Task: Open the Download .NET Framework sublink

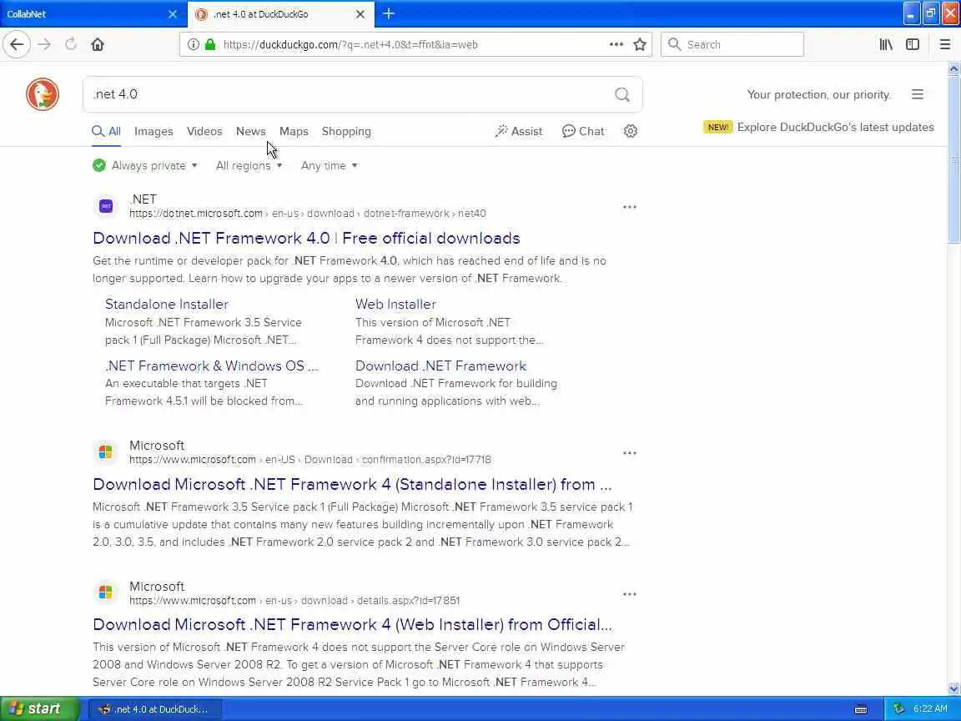Action: click(x=440, y=366)
